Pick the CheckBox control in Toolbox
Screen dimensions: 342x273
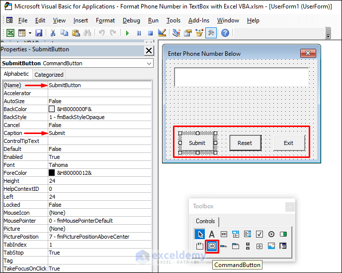click(259, 234)
